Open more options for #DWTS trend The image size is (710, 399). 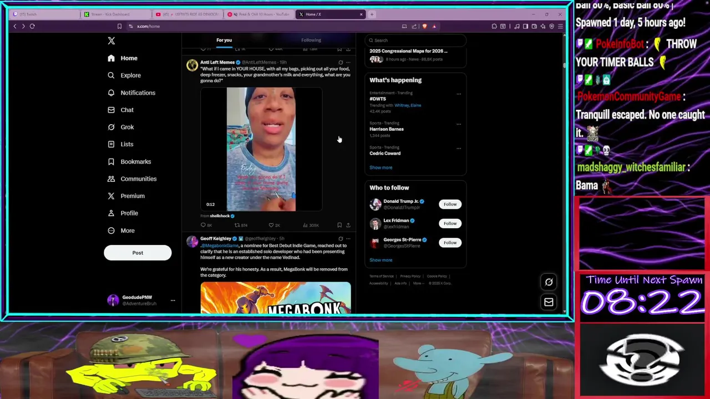coord(459,94)
